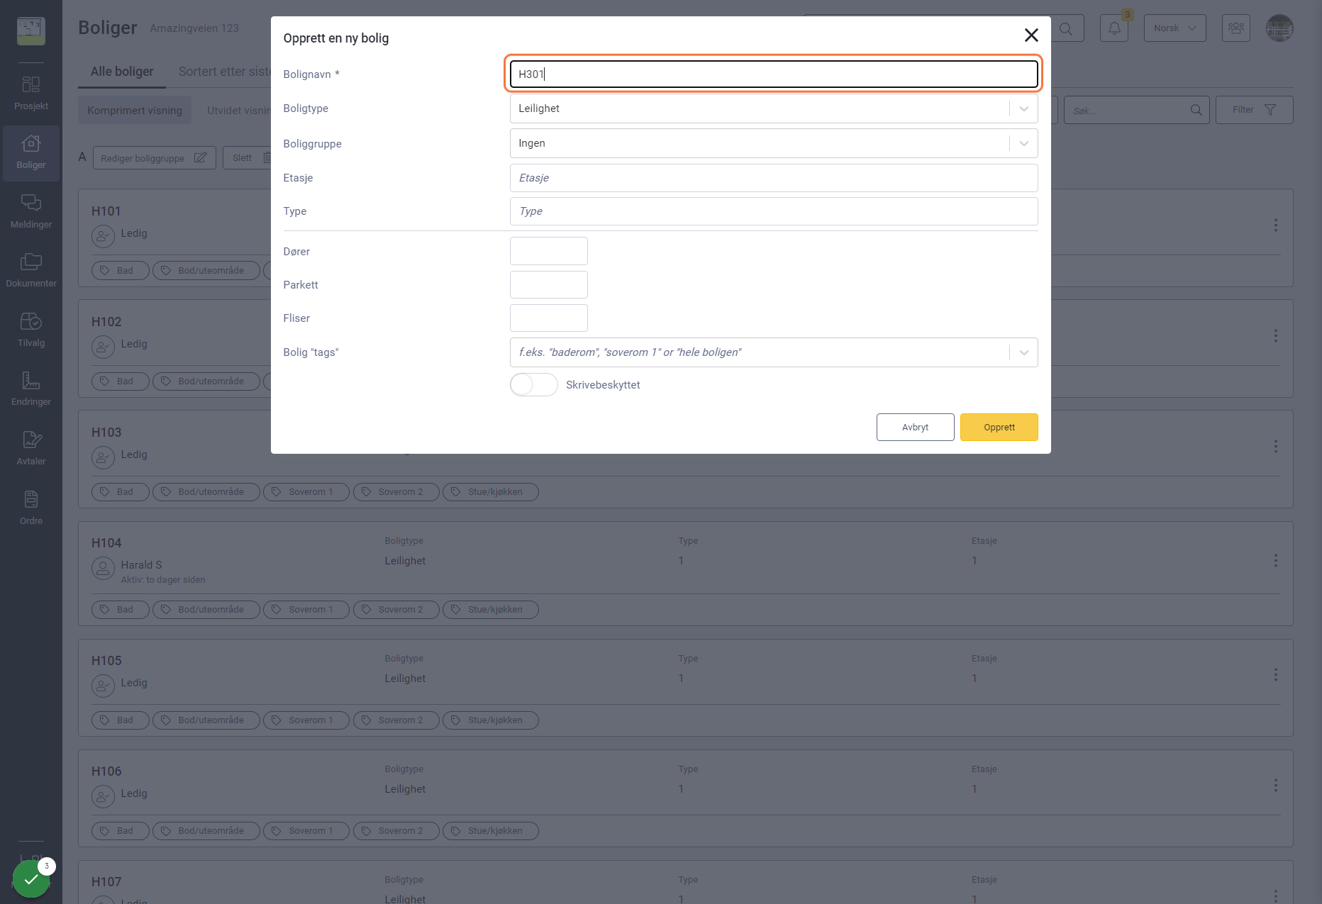Click Rediger boliggruppe button
This screenshot has width=1322, height=904.
coord(154,158)
